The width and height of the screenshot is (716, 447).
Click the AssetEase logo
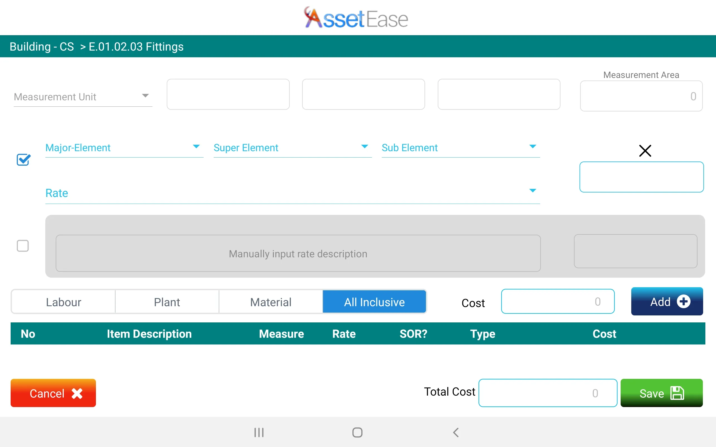[357, 18]
